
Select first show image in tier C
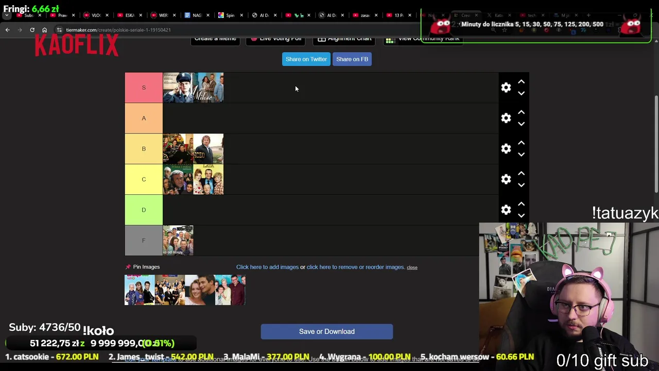coord(178,179)
